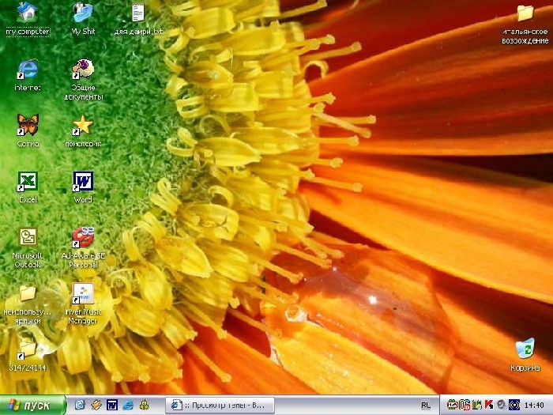Launch the Internet Explorer desktop shortcut
The image size is (553, 415).
click(x=28, y=70)
